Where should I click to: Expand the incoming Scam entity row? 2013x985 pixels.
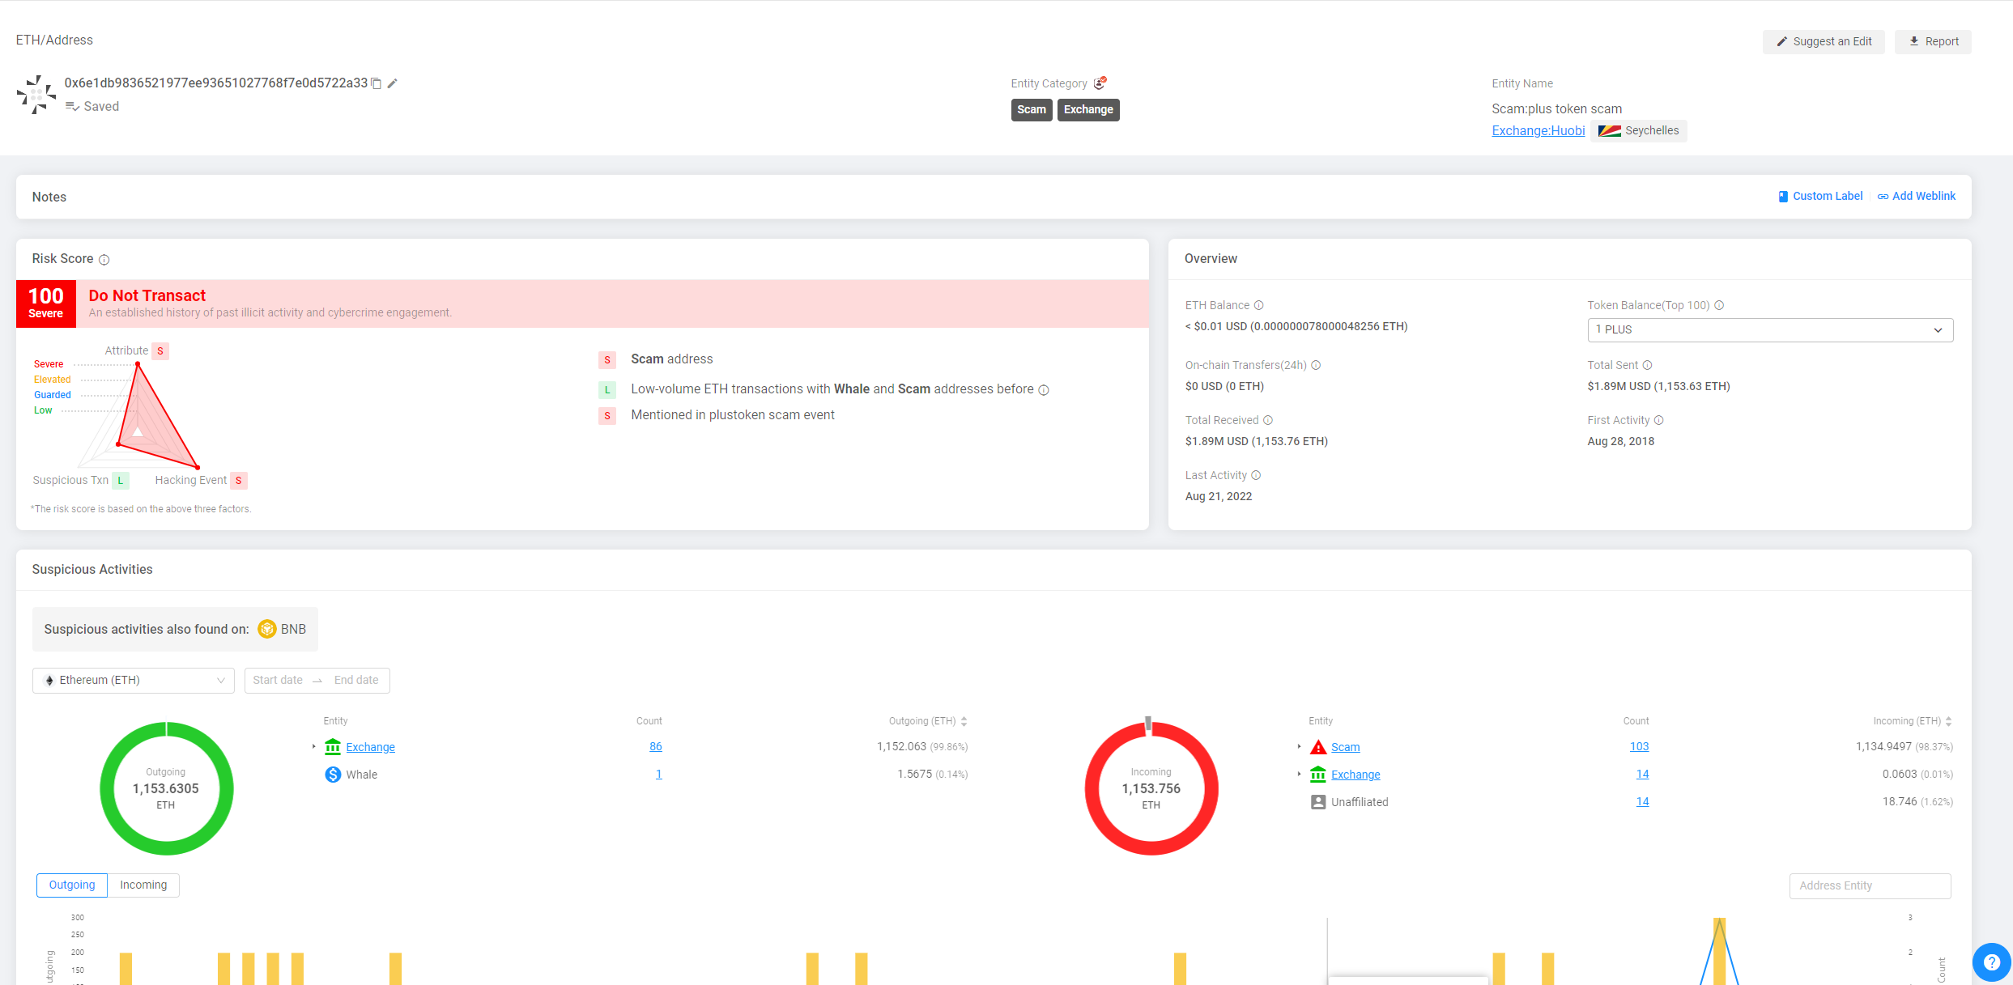tap(1300, 747)
